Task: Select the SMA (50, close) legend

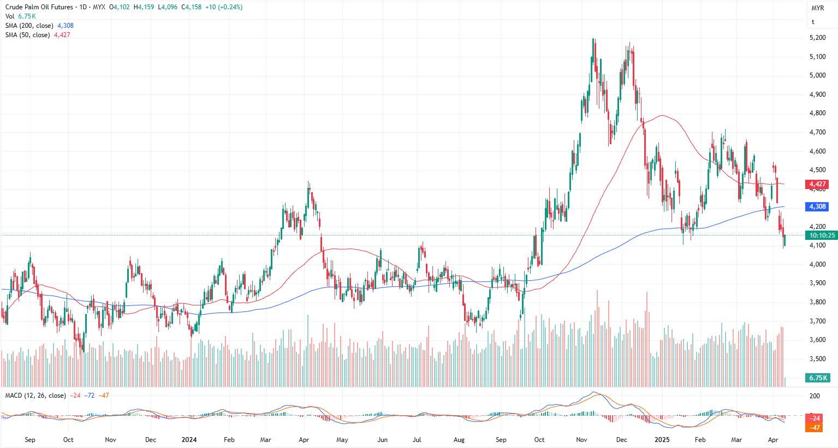Action: [28, 35]
